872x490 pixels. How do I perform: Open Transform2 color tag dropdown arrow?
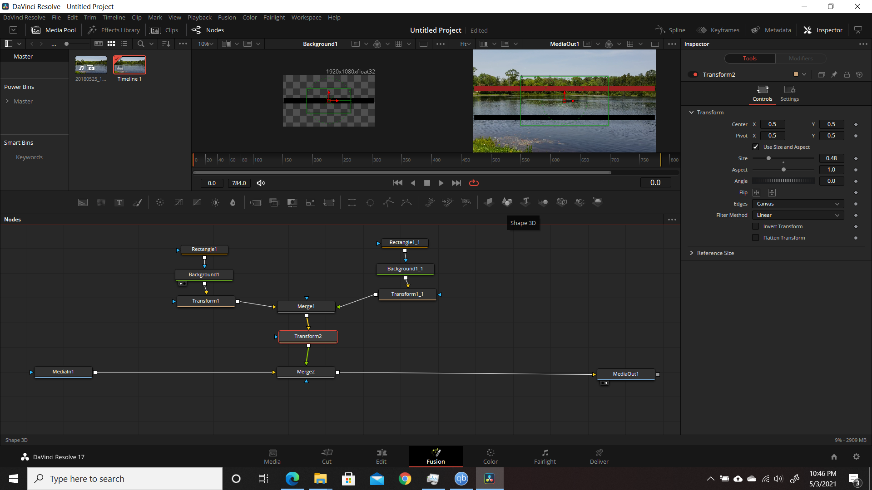click(x=804, y=74)
